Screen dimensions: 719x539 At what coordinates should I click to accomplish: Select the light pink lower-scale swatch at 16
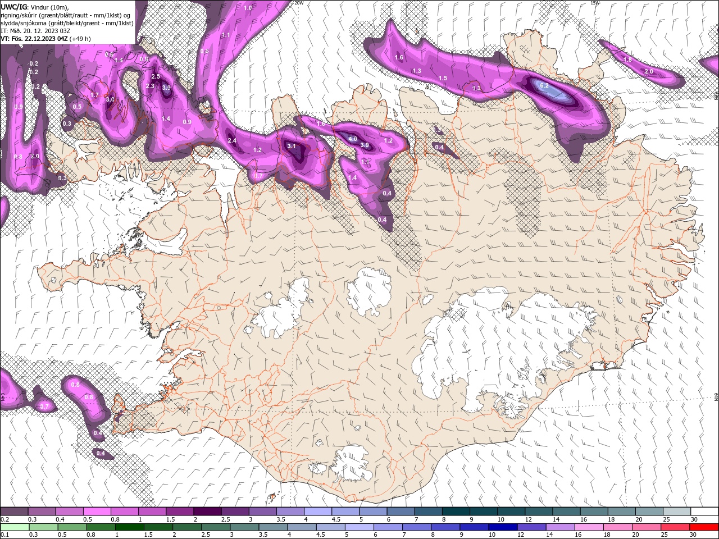click(x=589, y=527)
